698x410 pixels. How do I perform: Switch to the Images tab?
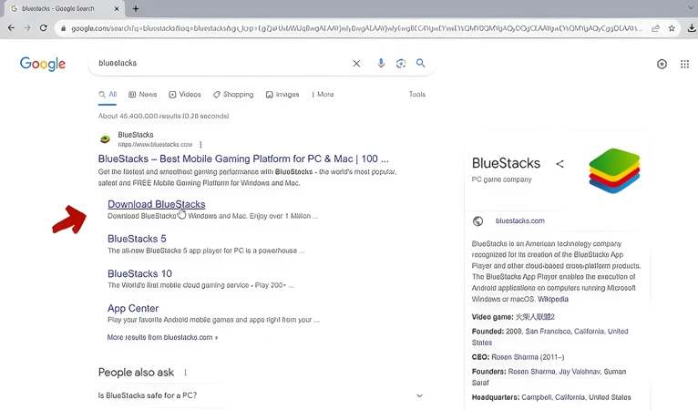(x=282, y=95)
